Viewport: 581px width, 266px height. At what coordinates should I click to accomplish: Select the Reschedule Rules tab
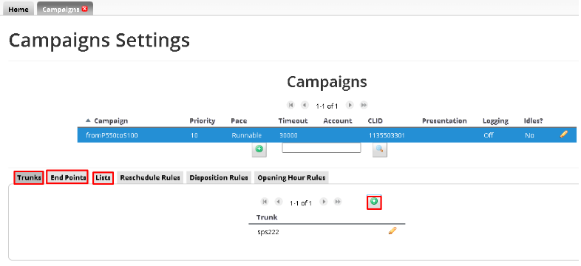click(150, 178)
